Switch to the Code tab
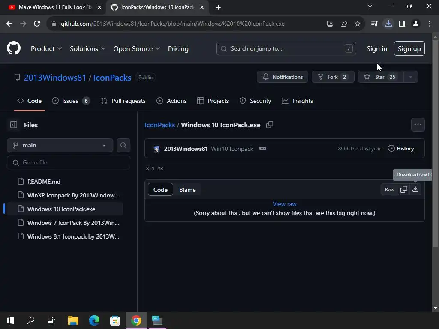The image size is (439, 329). (x=30, y=101)
